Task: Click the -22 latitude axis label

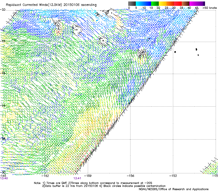Action: [x=3, y=41]
